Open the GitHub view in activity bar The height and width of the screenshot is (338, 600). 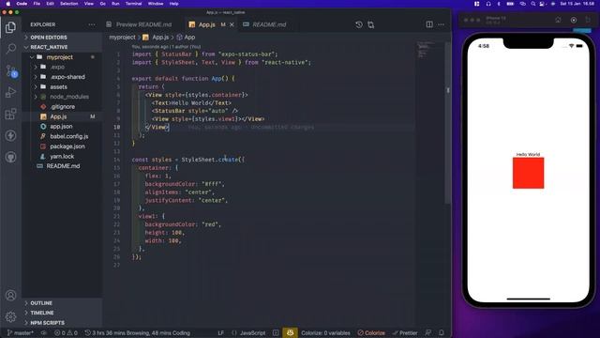(10, 157)
